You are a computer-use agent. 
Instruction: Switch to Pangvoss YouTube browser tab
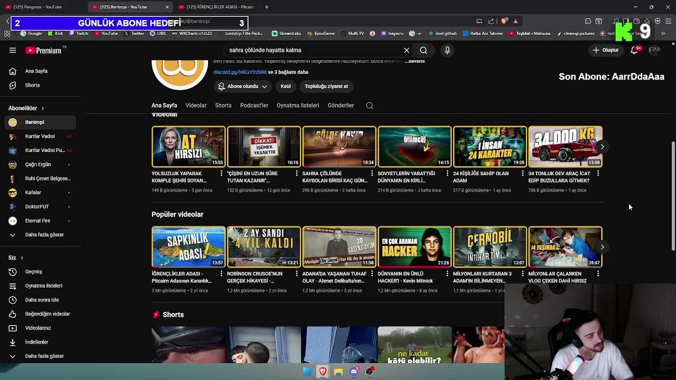pos(42,7)
